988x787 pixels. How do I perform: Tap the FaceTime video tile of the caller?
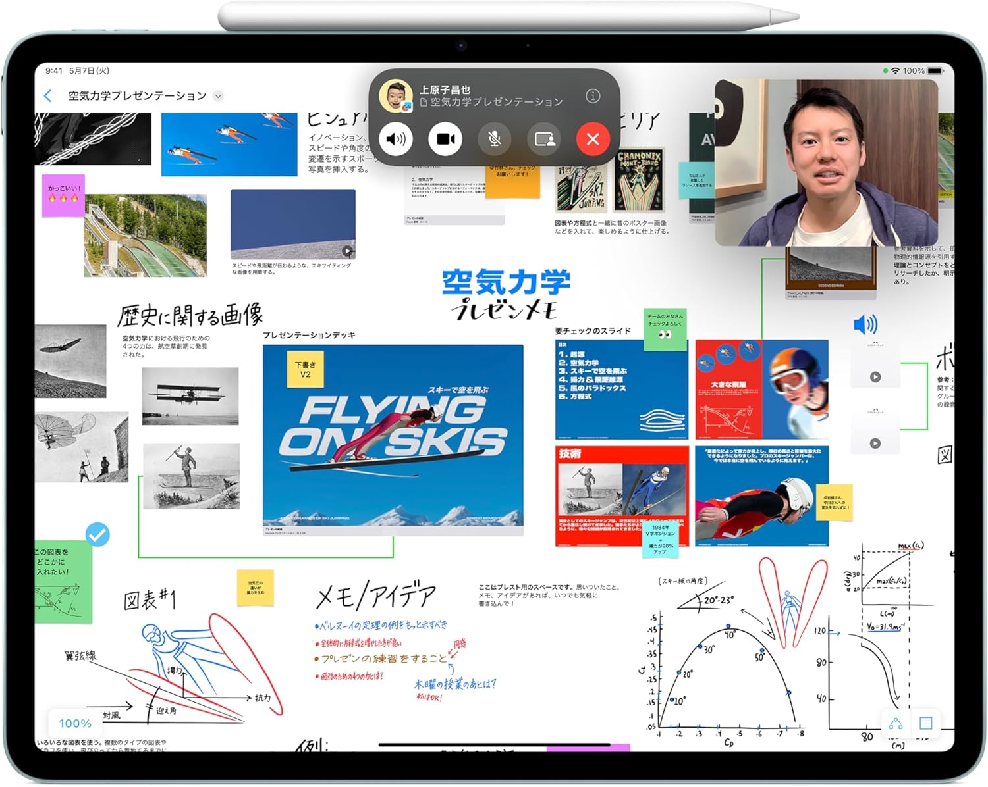(x=826, y=163)
